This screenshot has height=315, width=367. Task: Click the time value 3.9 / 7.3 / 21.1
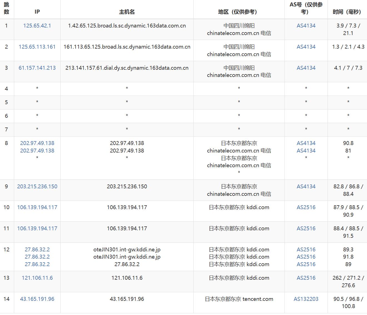[348, 29]
